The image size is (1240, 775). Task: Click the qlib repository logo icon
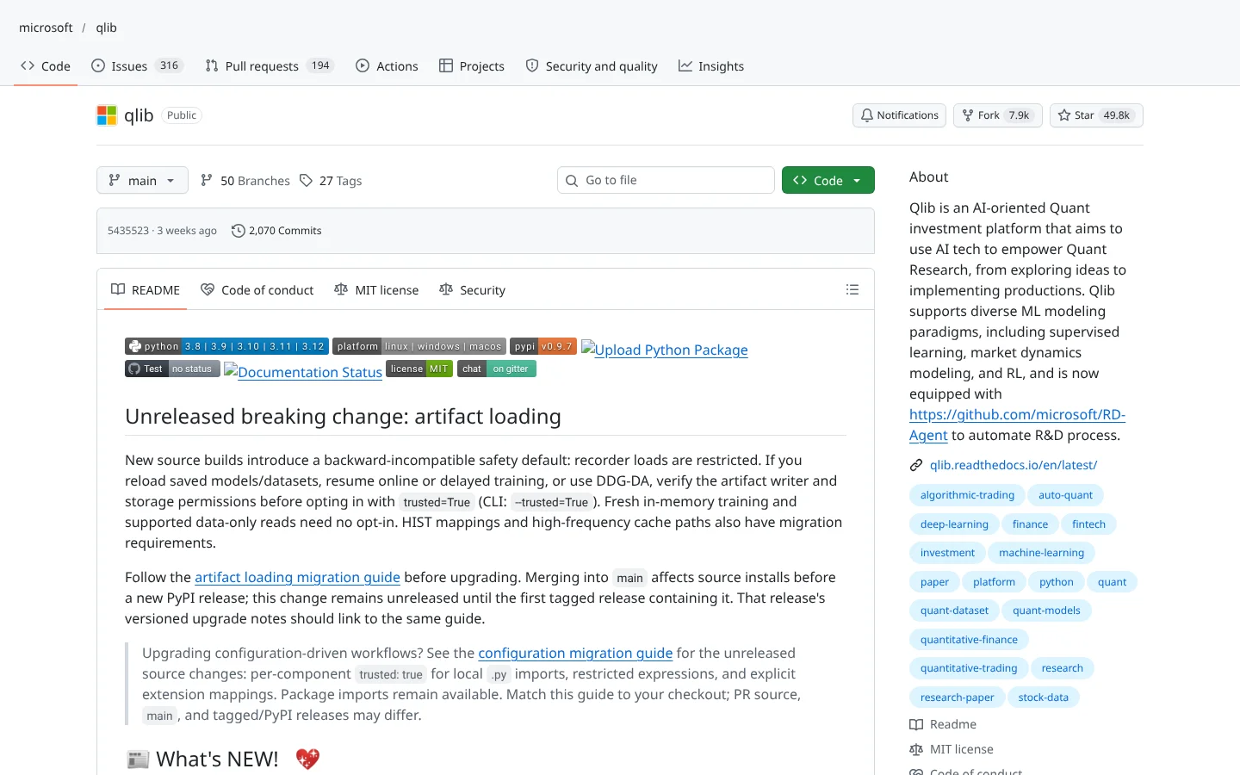click(x=107, y=115)
